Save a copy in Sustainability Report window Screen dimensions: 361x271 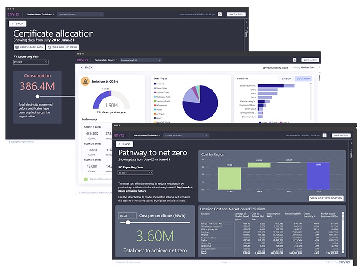click(310, 60)
